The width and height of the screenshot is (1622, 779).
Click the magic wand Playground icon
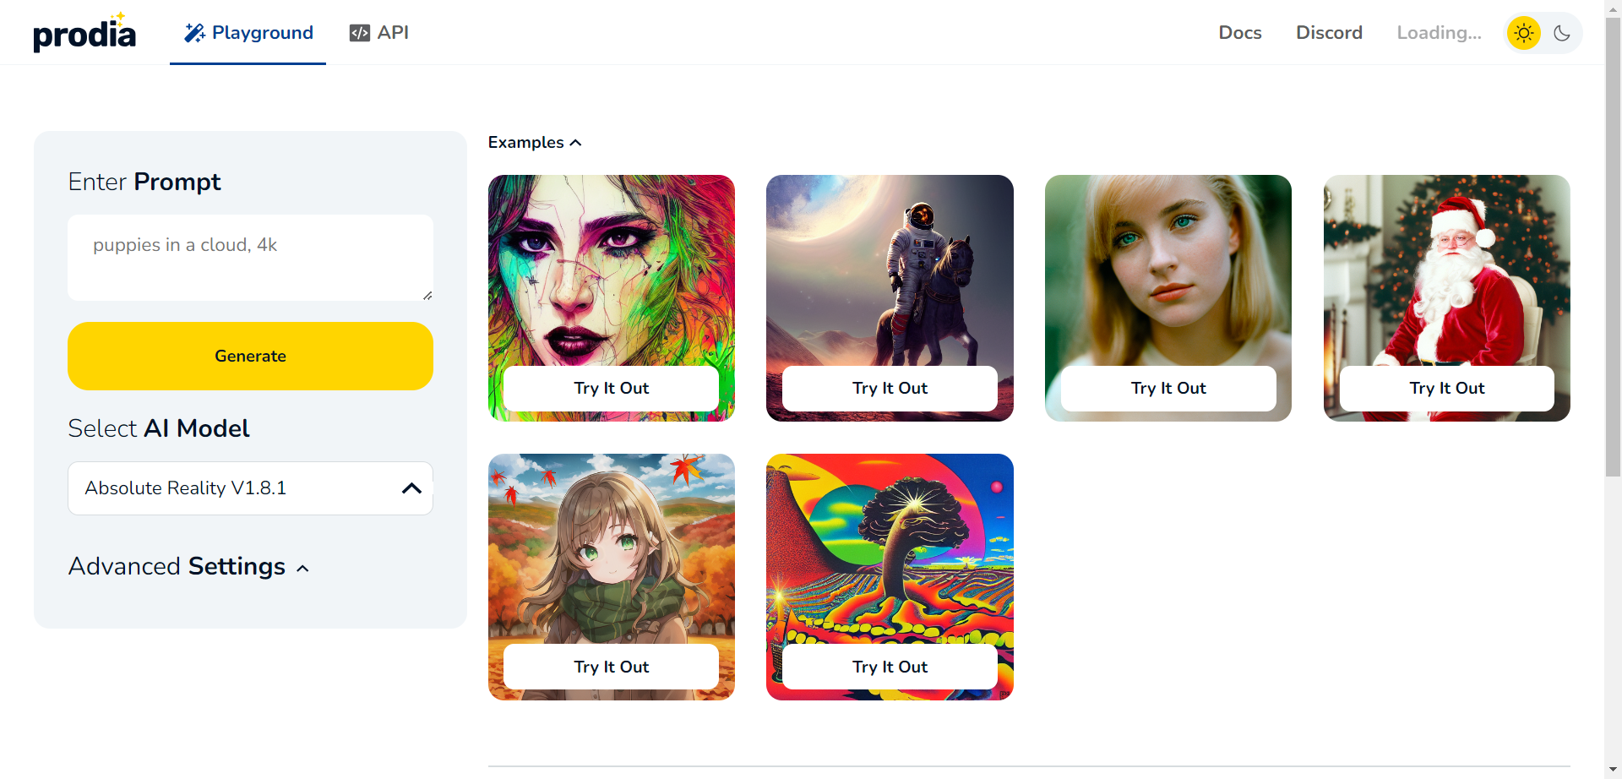coord(194,33)
